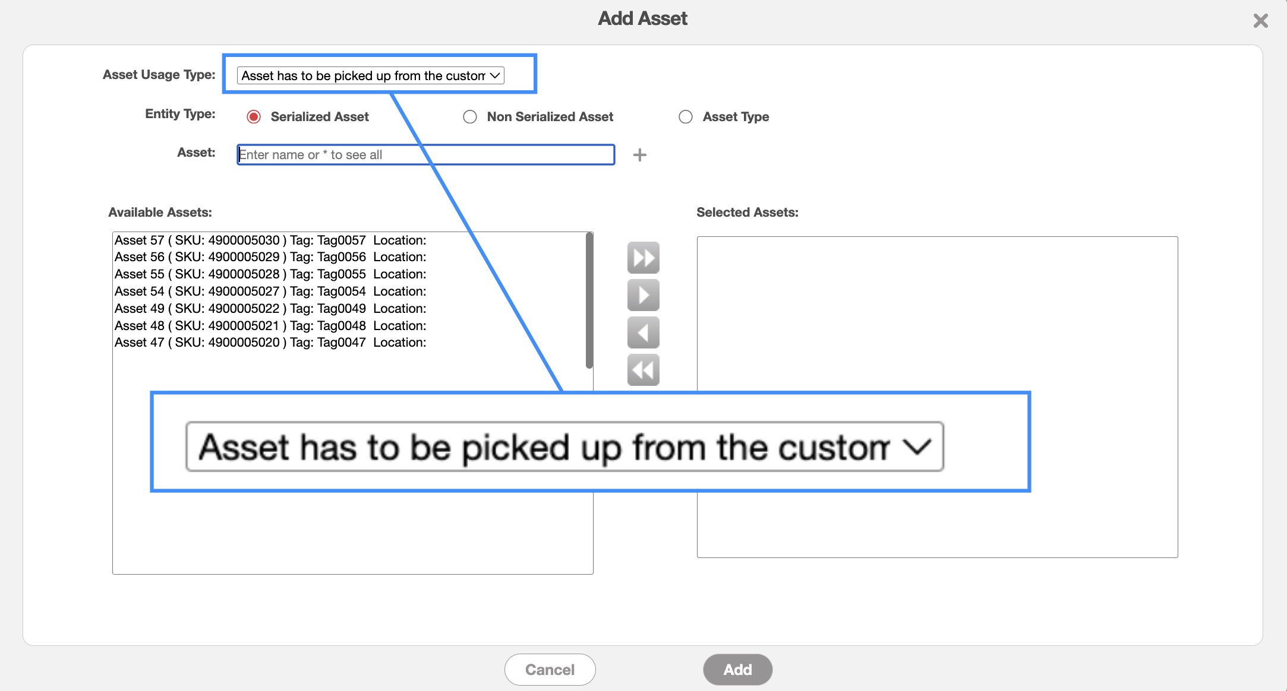Image resolution: width=1287 pixels, height=691 pixels.
Task: Select Asset 56 with Tag0056
Action: click(270, 257)
